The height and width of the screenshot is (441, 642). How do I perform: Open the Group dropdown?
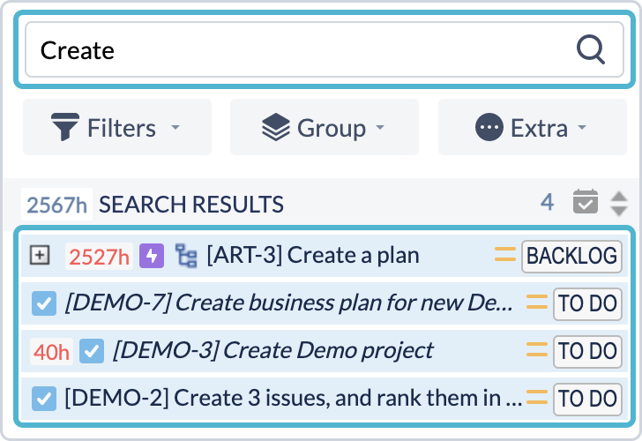(x=325, y=128)
